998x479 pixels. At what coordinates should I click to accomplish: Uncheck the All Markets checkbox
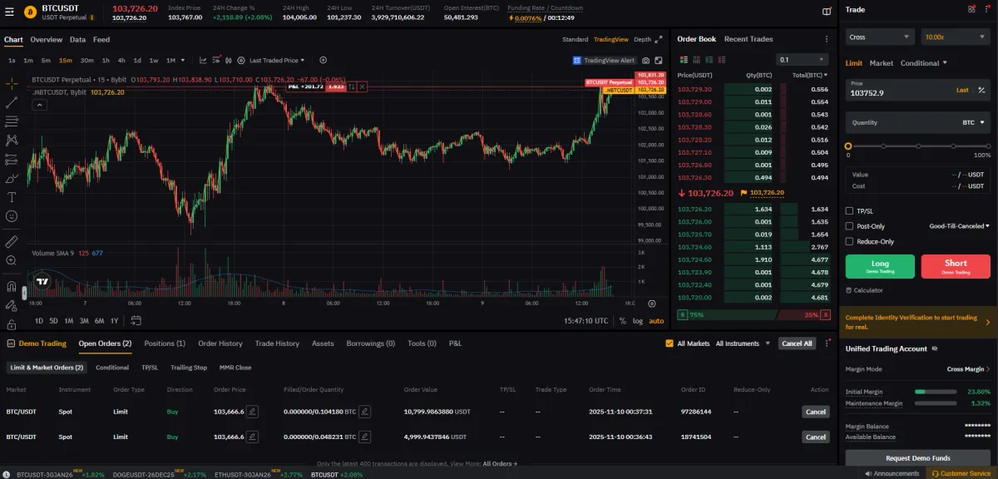coord(670,343)
